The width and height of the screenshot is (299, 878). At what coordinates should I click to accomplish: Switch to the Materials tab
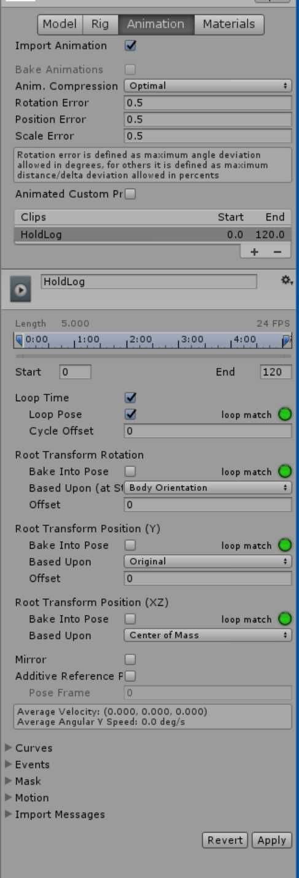coord(229,24)
